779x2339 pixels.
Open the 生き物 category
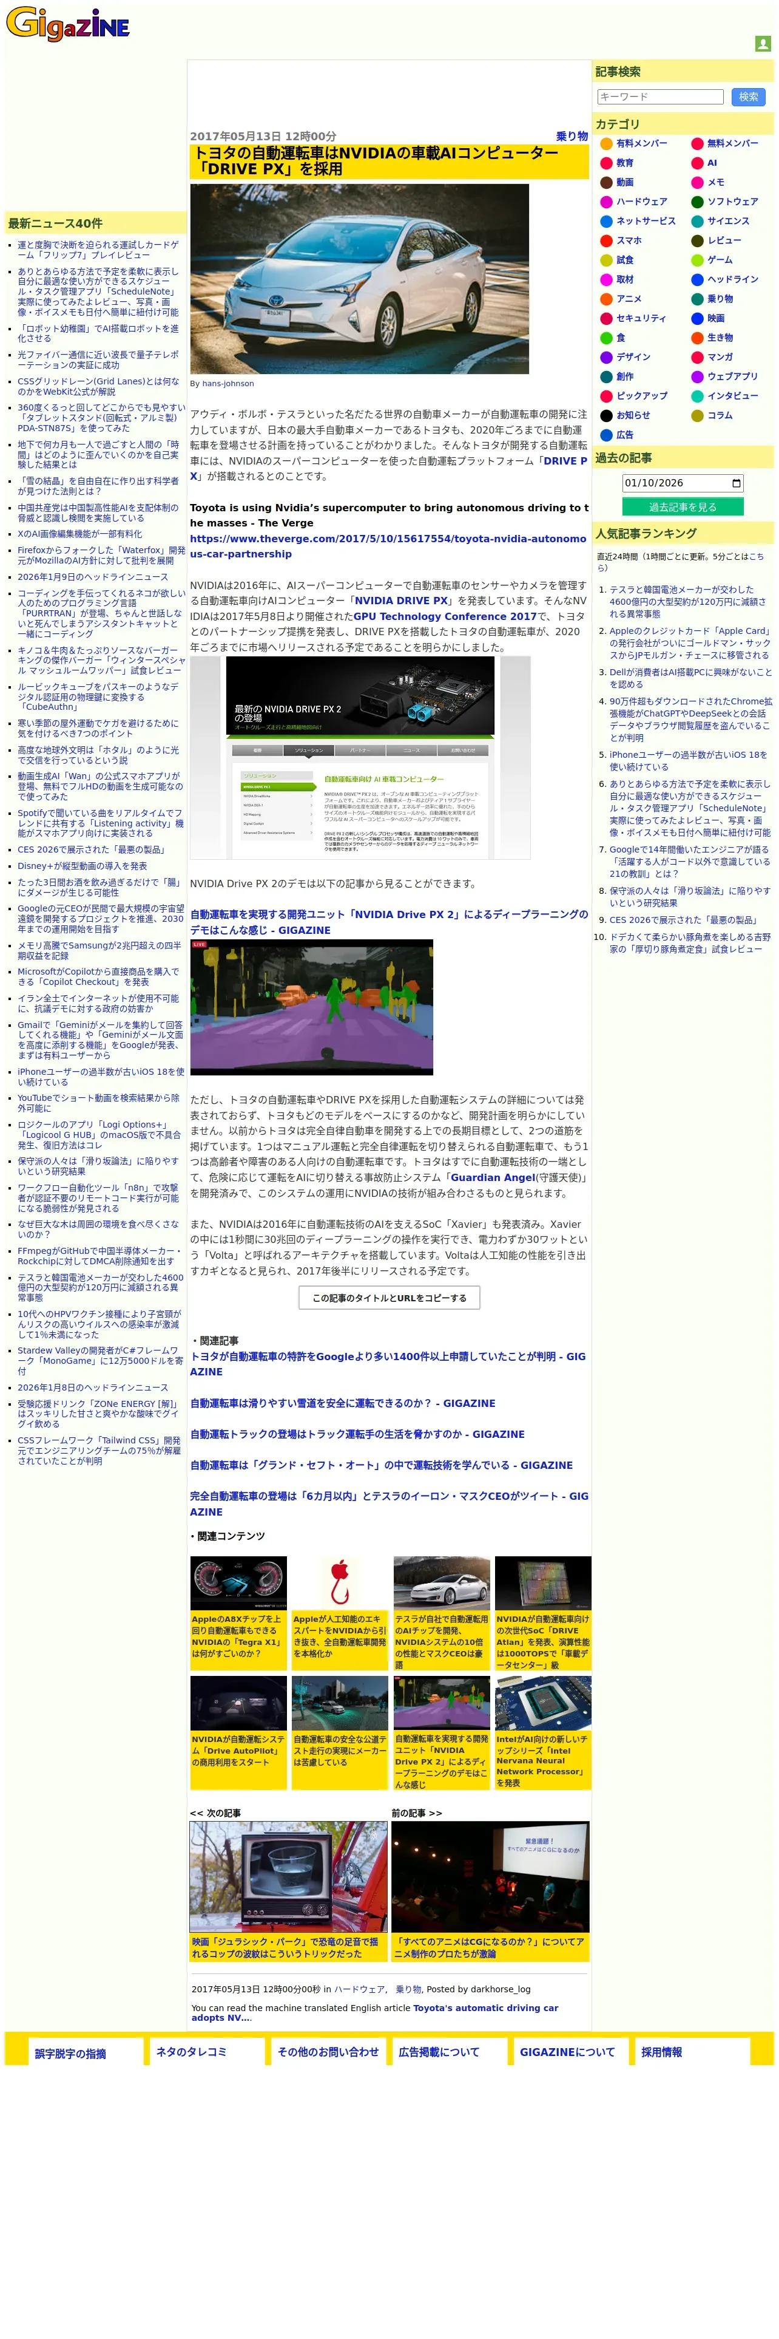[x=719, y=338]
